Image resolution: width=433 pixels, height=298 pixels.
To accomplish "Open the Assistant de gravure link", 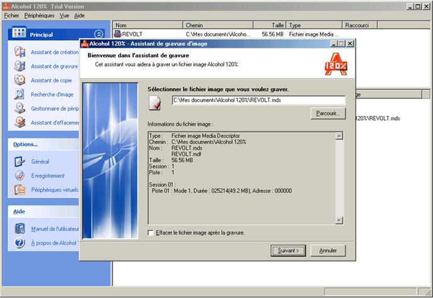I will [x=55, y=66].
